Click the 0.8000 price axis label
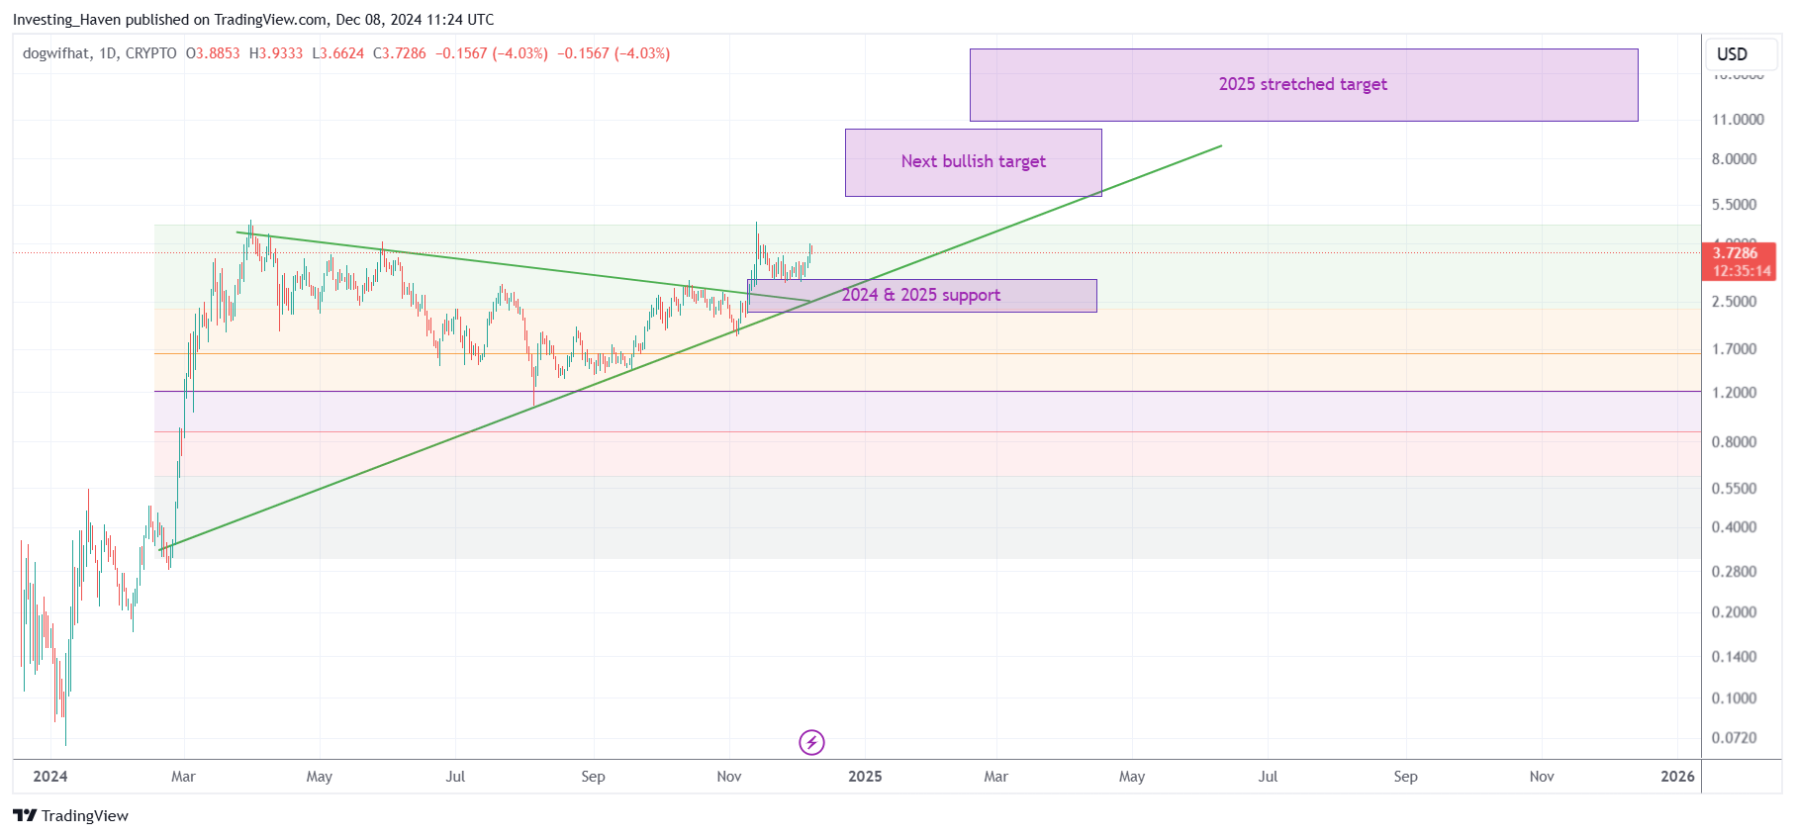Image resolution: width=1795 pixels, height=837 pixels. pyautogui.click(x=1734, y=442)
